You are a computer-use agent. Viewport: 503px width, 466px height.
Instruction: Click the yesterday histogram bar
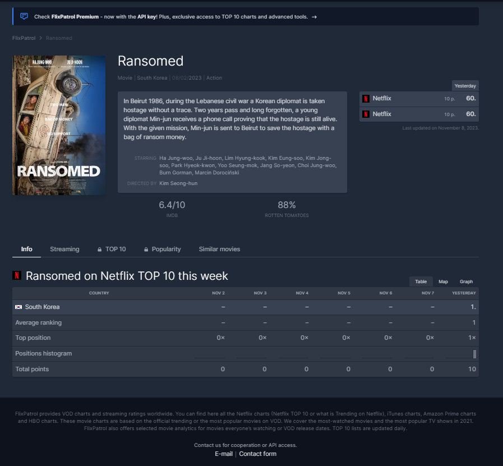tap(474, 354)
